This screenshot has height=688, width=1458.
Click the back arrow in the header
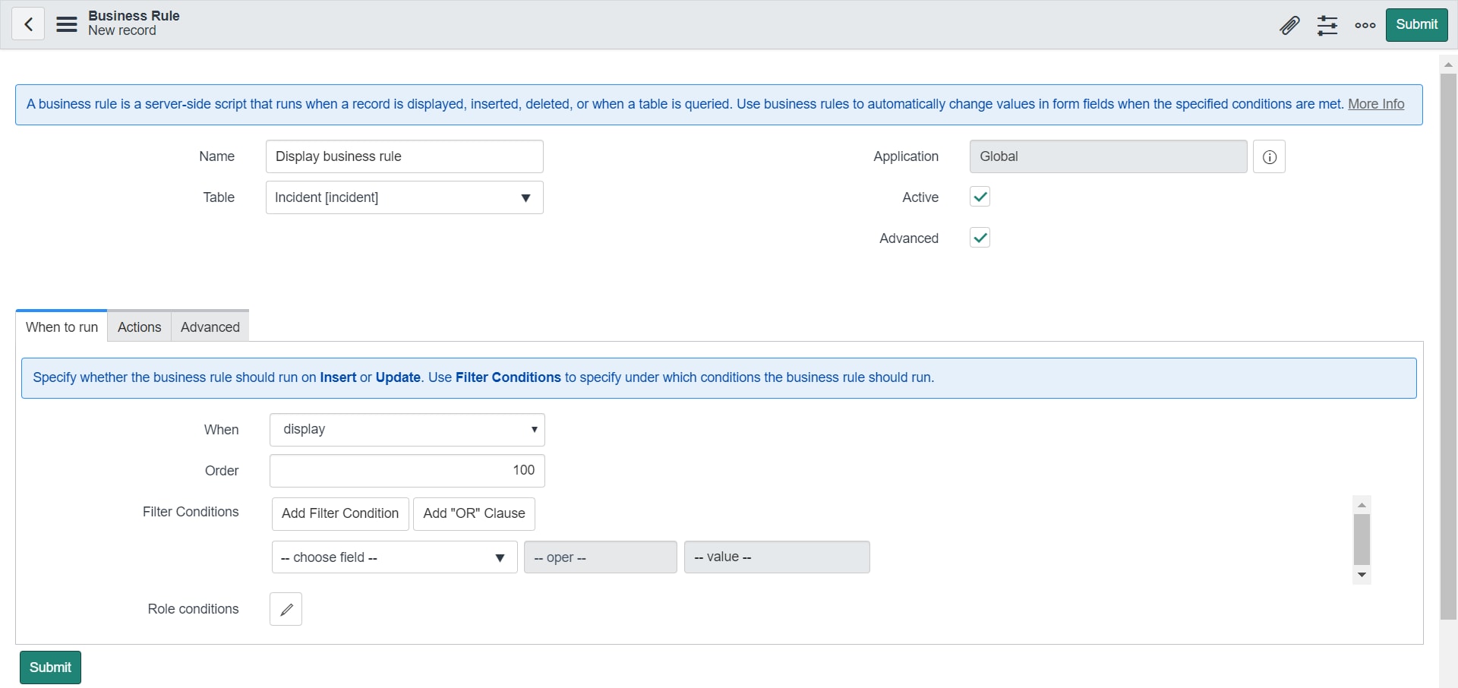click(x=27, y=24)
